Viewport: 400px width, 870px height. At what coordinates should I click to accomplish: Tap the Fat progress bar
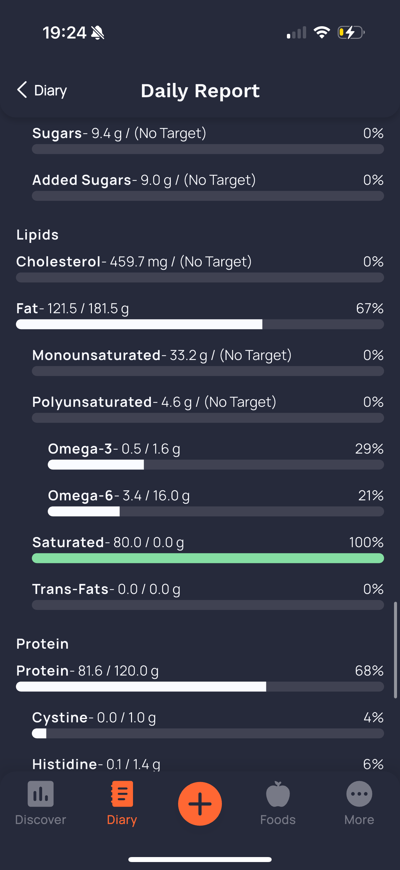pyautogui.click(x=200, y=324)
